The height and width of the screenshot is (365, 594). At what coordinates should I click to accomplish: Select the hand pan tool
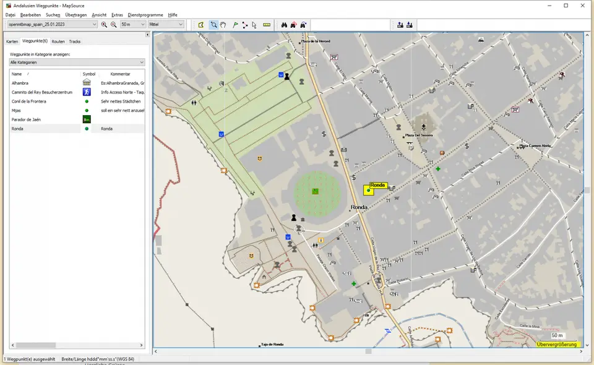pos(223,25)
